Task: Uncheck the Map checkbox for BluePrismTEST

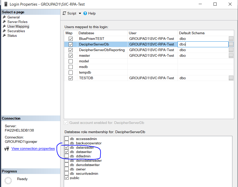Action: click(x=71, y=39)
